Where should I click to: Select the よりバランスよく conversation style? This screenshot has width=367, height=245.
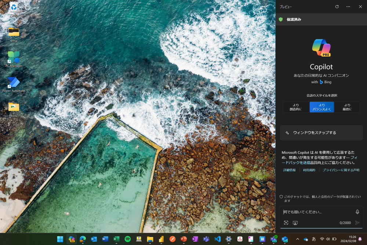click(x=321, y=107)
